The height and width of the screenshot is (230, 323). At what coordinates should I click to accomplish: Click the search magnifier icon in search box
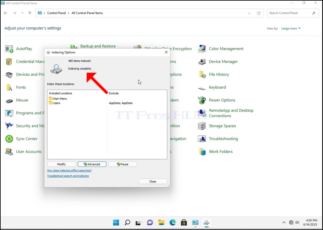(x=314, y=13)
